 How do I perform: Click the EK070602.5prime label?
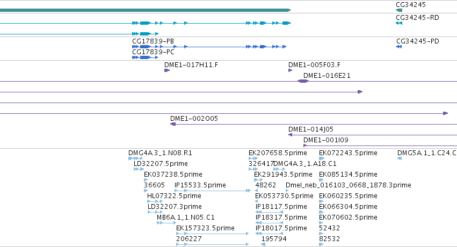point(348,217)
